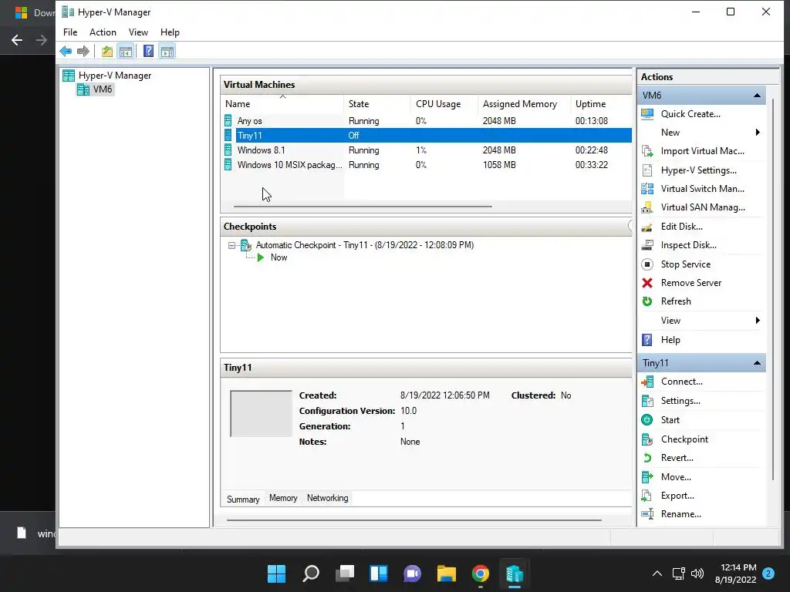Viewport: 790px width, 592px height.
Task: Choose Move action for Tiny11
Action: [676, 476]
